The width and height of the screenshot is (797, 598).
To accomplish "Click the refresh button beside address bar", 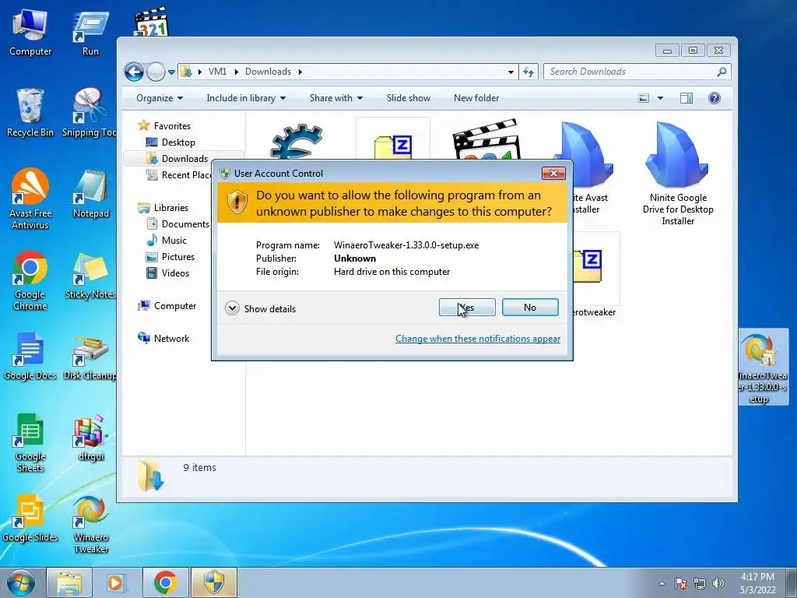I will pos(528,72).
